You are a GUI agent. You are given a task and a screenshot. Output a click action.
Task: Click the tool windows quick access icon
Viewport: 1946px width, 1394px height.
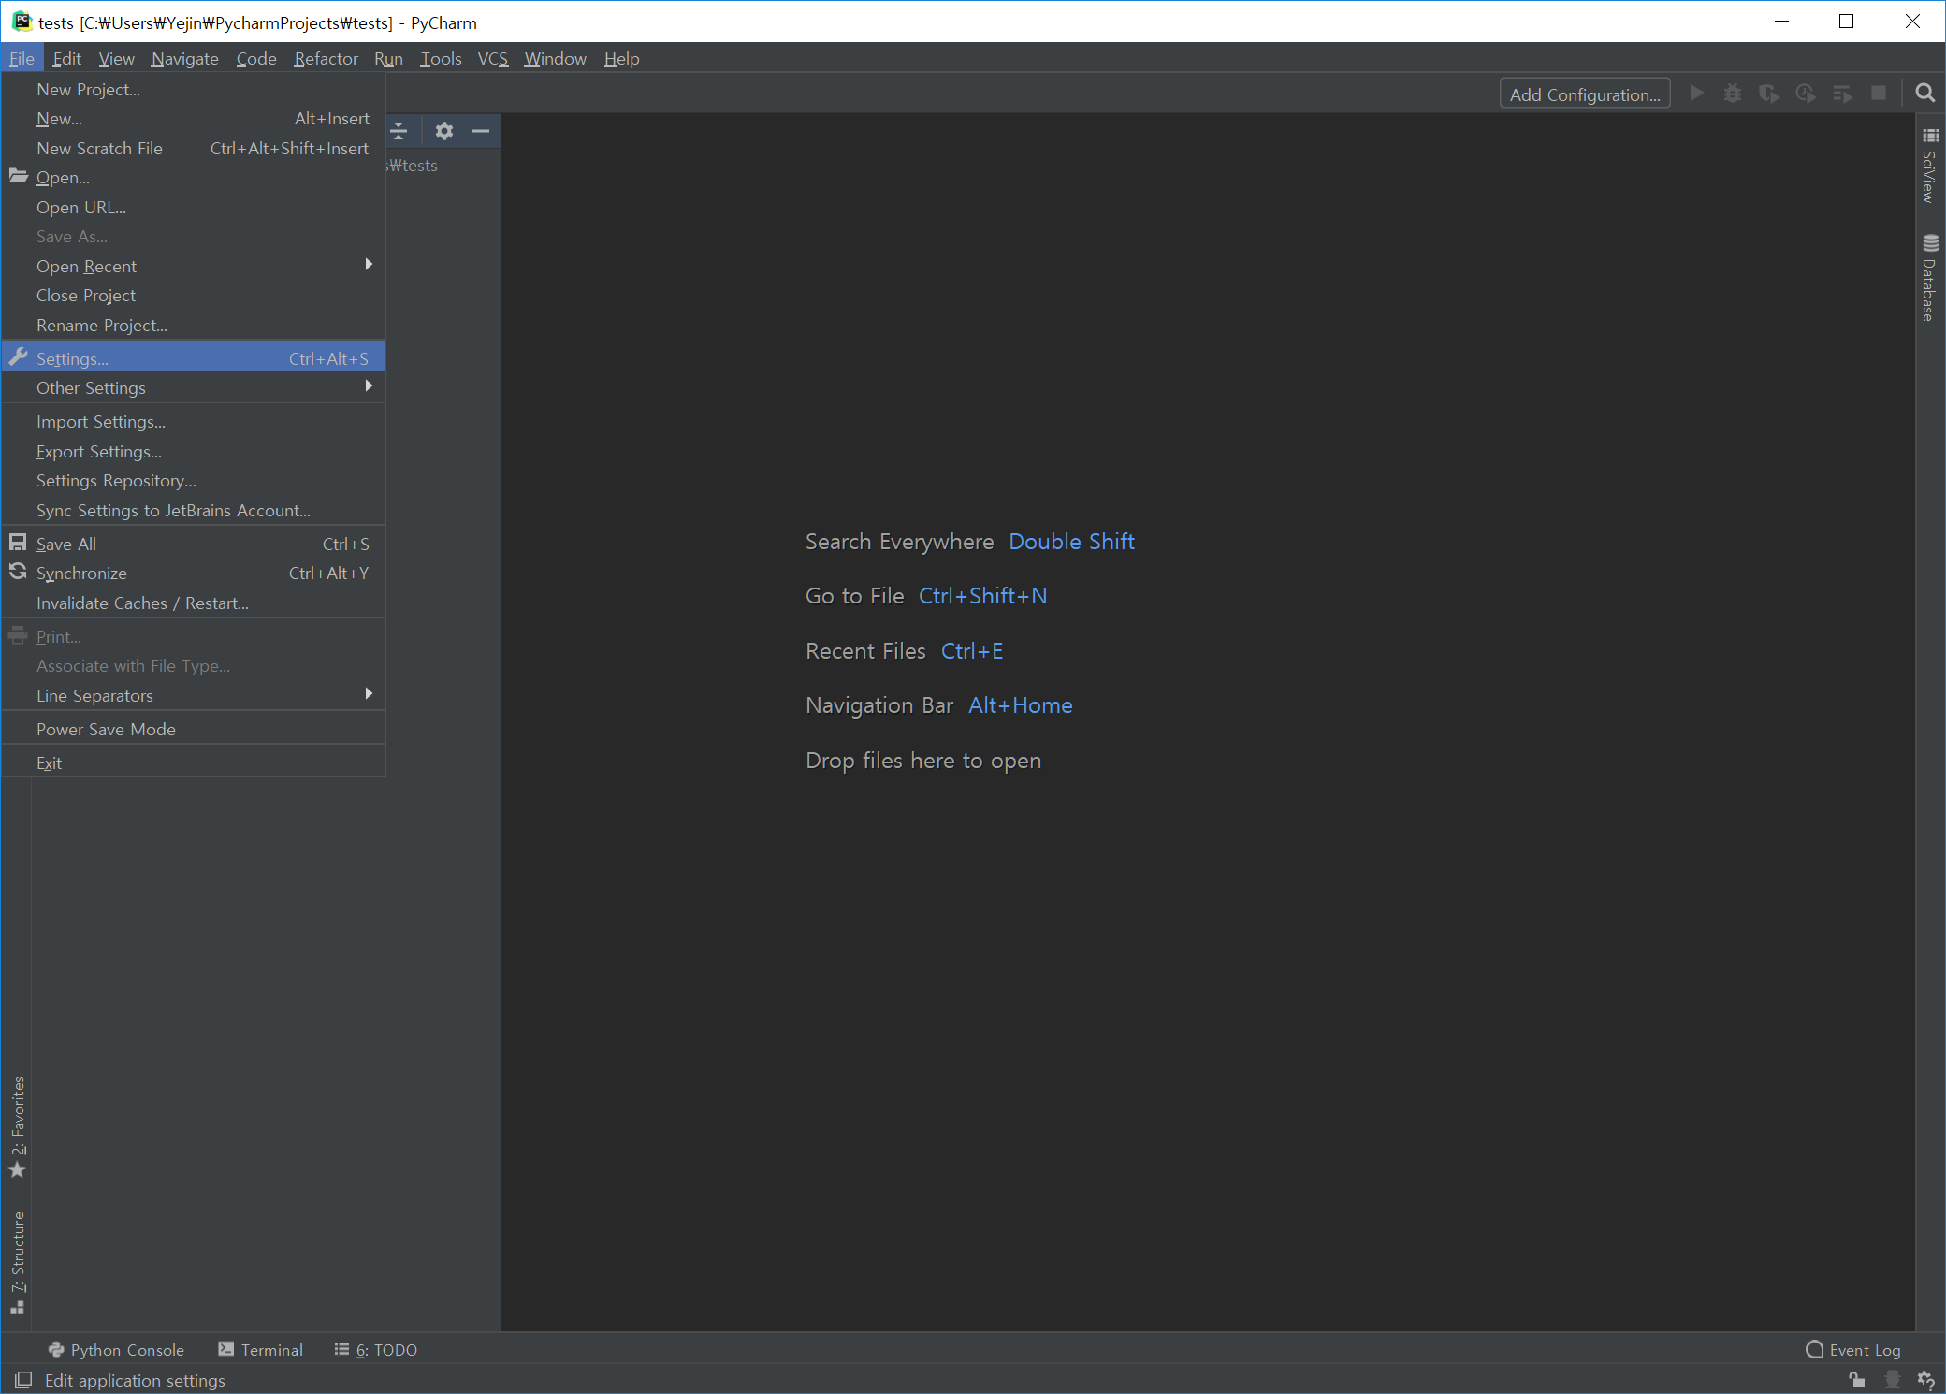(23, 1380)
